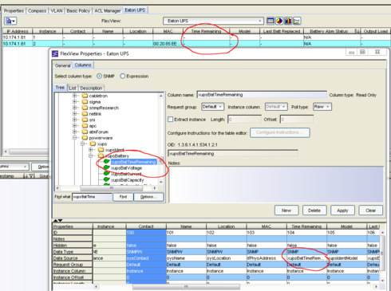
Task: Click the xupsIdentModel Data Source cell
Action: [346, 258]
